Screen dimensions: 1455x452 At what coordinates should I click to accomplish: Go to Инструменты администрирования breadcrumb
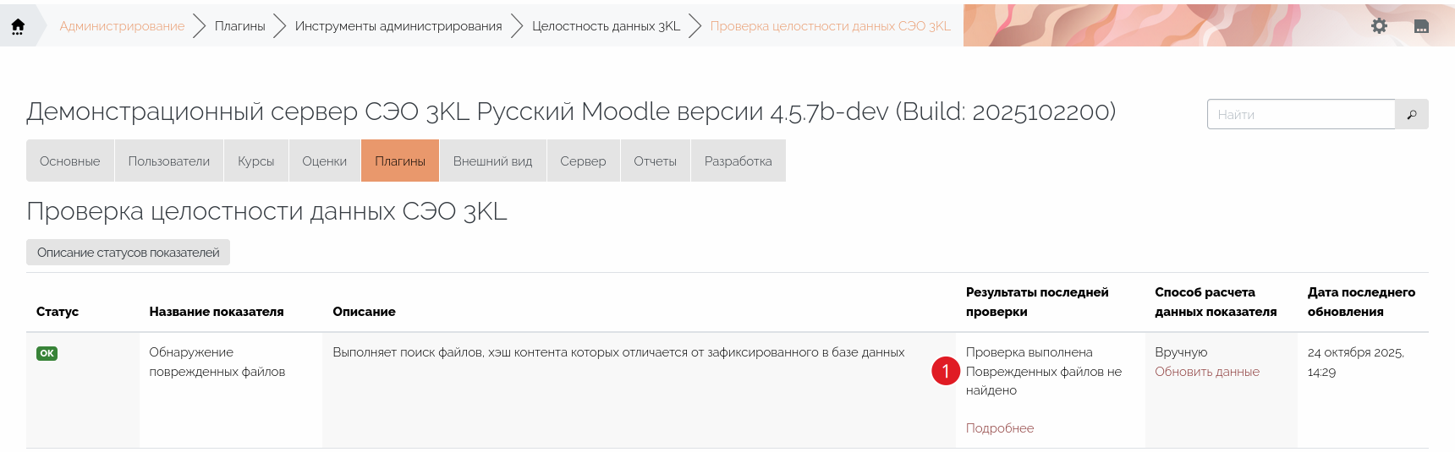(398, 26)
